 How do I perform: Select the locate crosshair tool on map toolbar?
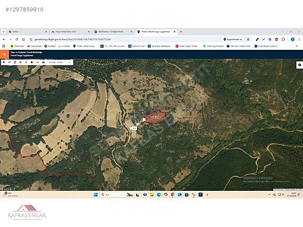(21, 62)
